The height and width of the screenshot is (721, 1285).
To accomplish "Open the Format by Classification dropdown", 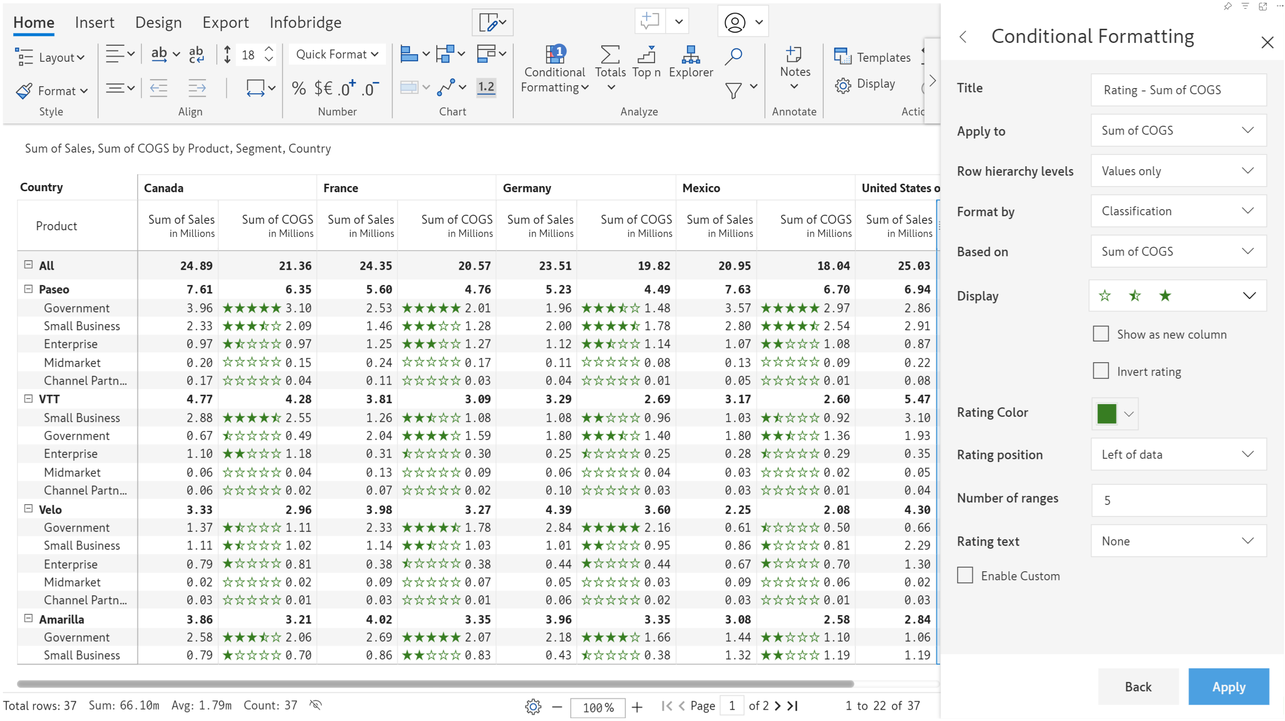I will pyautogui.click(x=1178, y=211).
